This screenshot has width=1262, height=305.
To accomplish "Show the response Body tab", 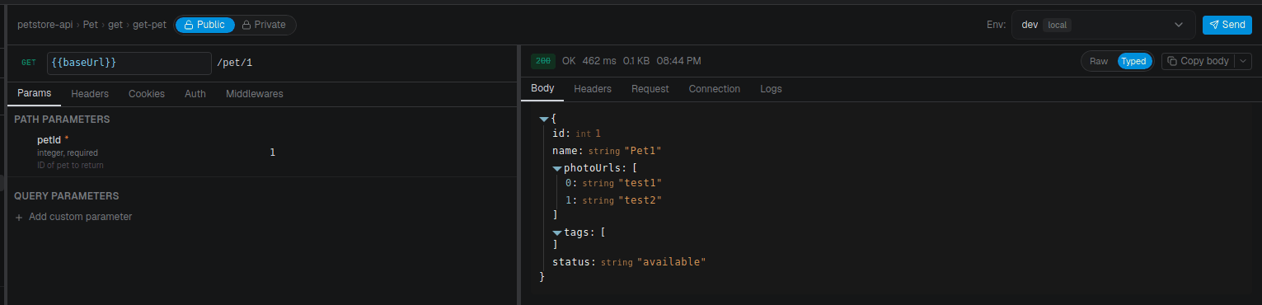I will [x=542, y=89].
